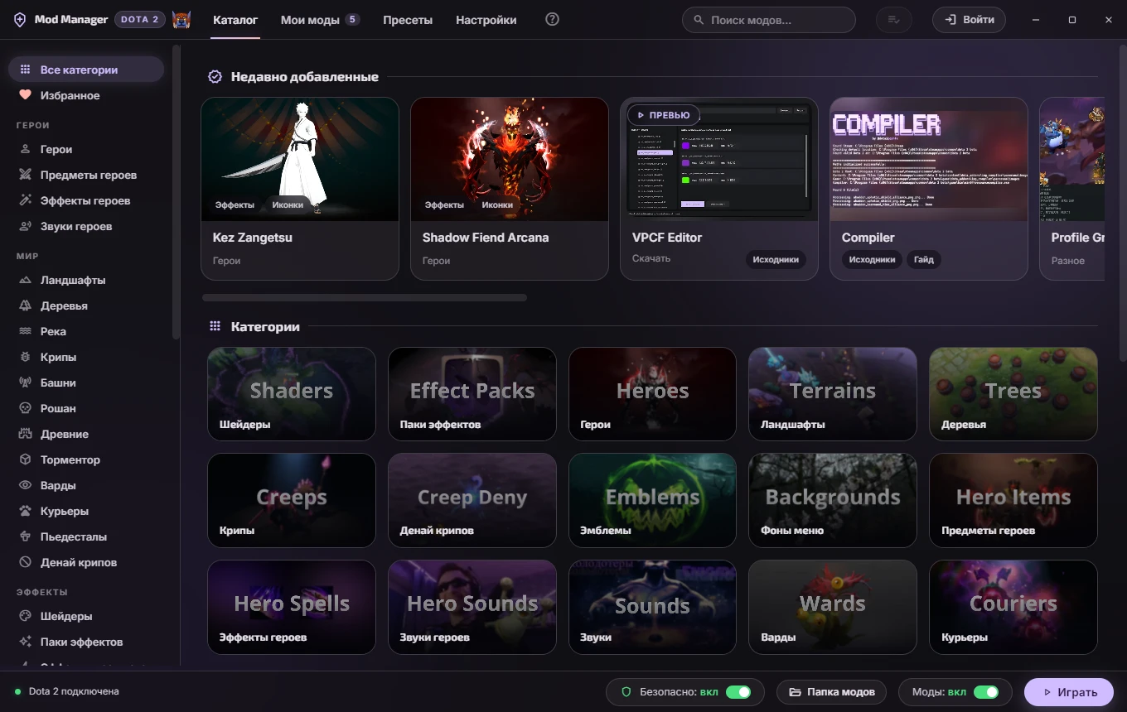Viewport: 1127px width, 712px height.
Task: Open the Kez Zangetsu mod card
Action: (300, 189)
